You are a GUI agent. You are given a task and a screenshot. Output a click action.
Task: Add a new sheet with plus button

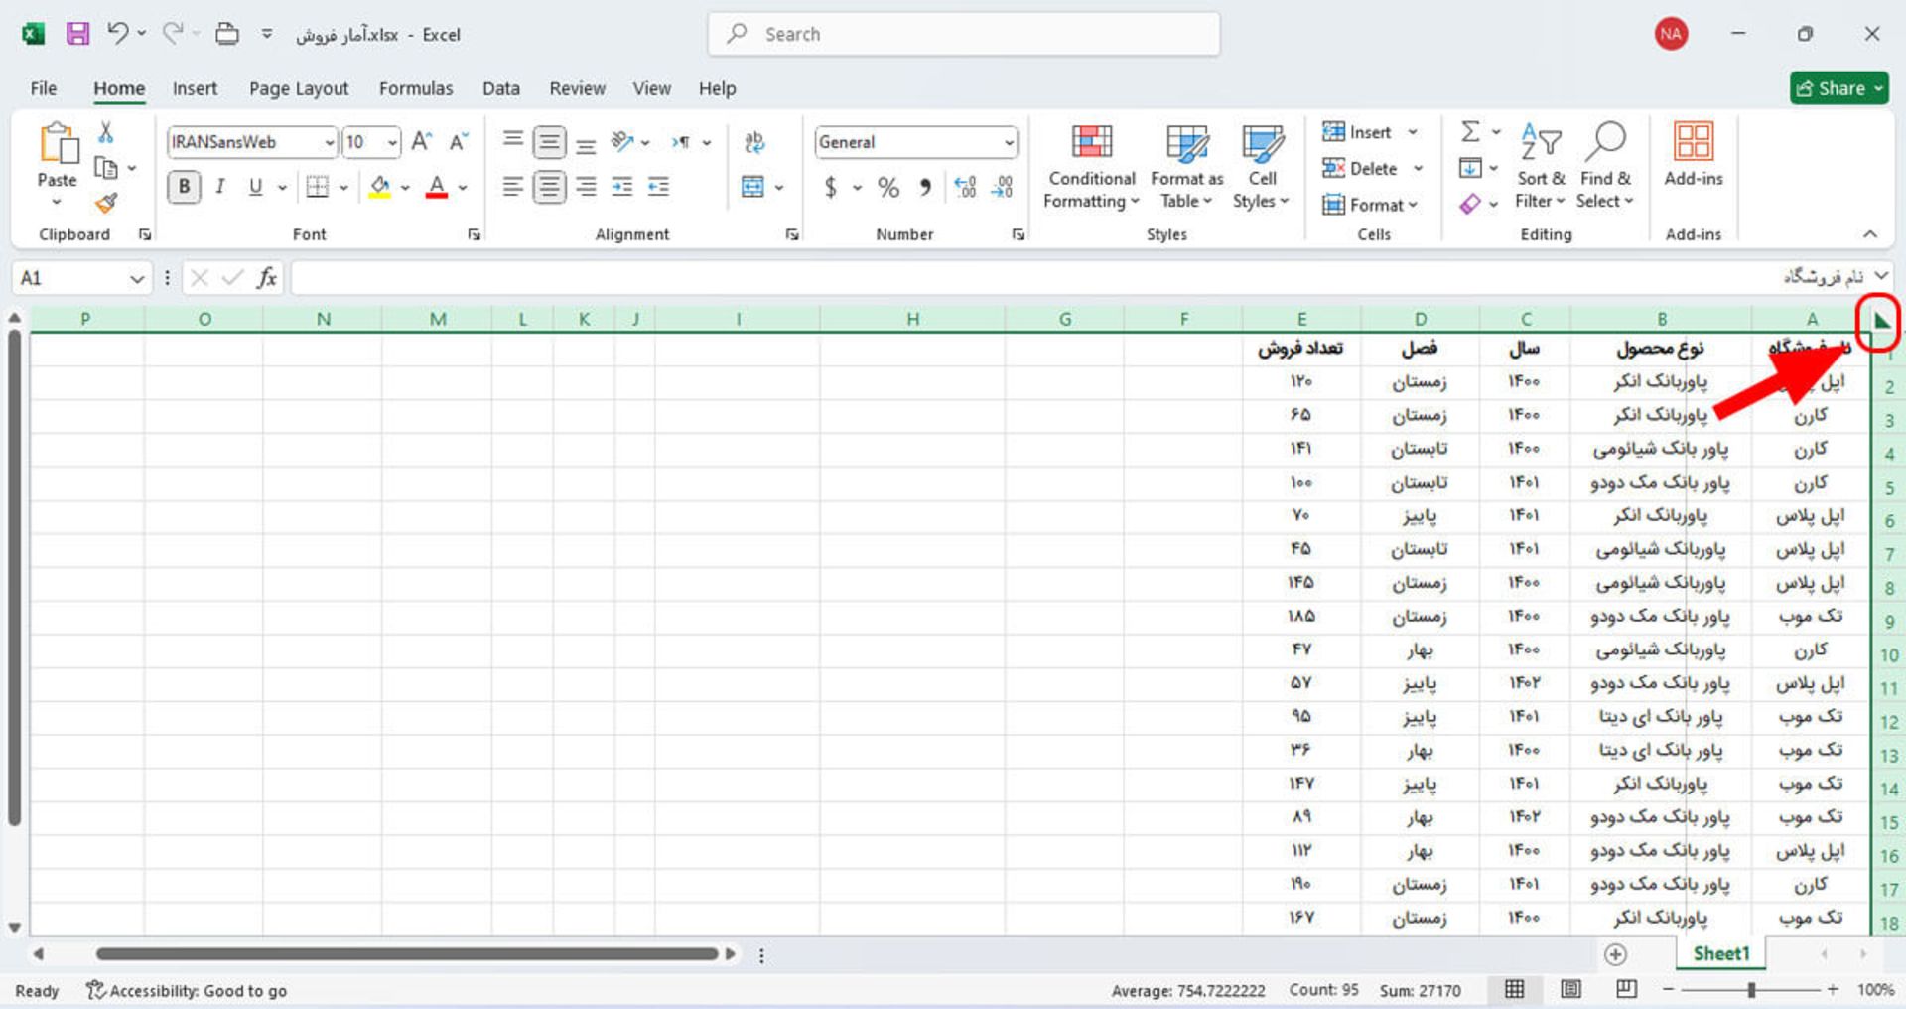coord(1615,954)
